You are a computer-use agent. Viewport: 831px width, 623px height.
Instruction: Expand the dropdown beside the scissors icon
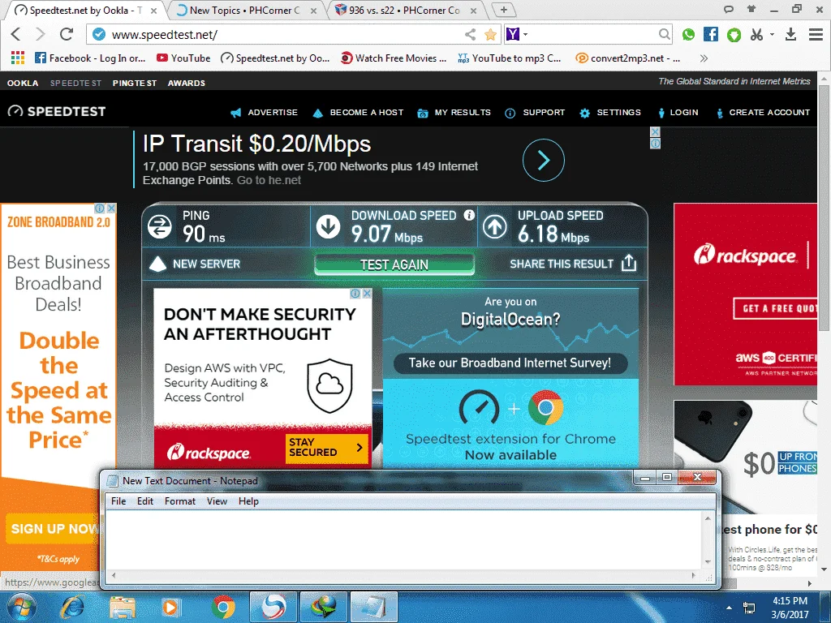772,34
